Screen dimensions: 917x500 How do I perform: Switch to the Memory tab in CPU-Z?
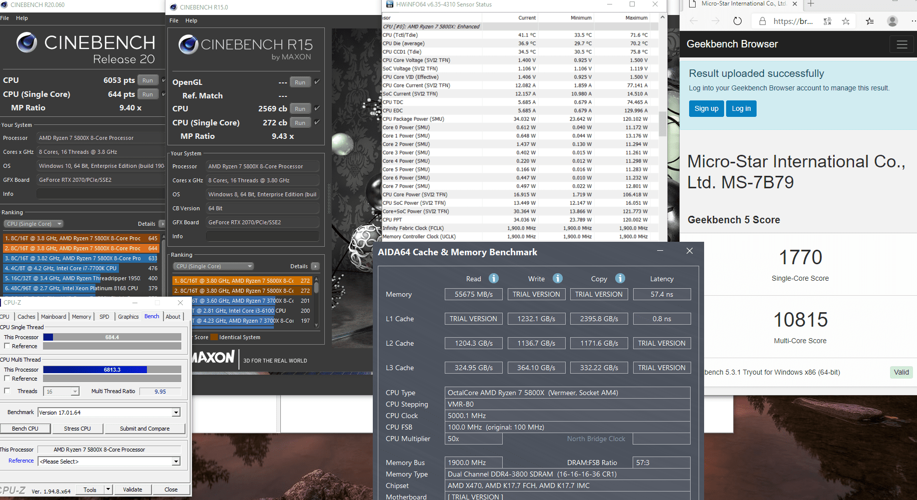[81, 317]
